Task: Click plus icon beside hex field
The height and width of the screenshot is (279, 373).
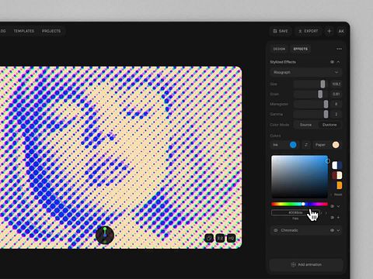Action: pyautogui.click(x=338, y=218)
